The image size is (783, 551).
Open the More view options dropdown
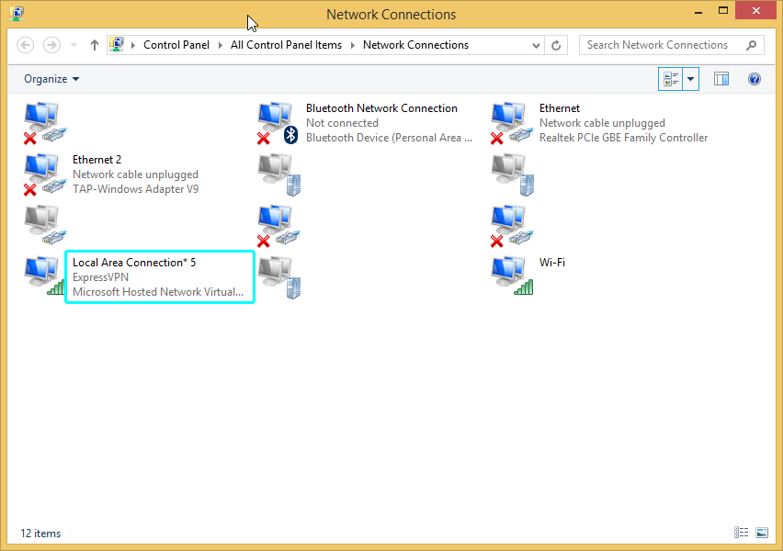[x=690, y=79]
